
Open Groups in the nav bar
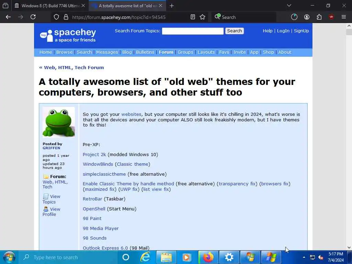[185, 52]
